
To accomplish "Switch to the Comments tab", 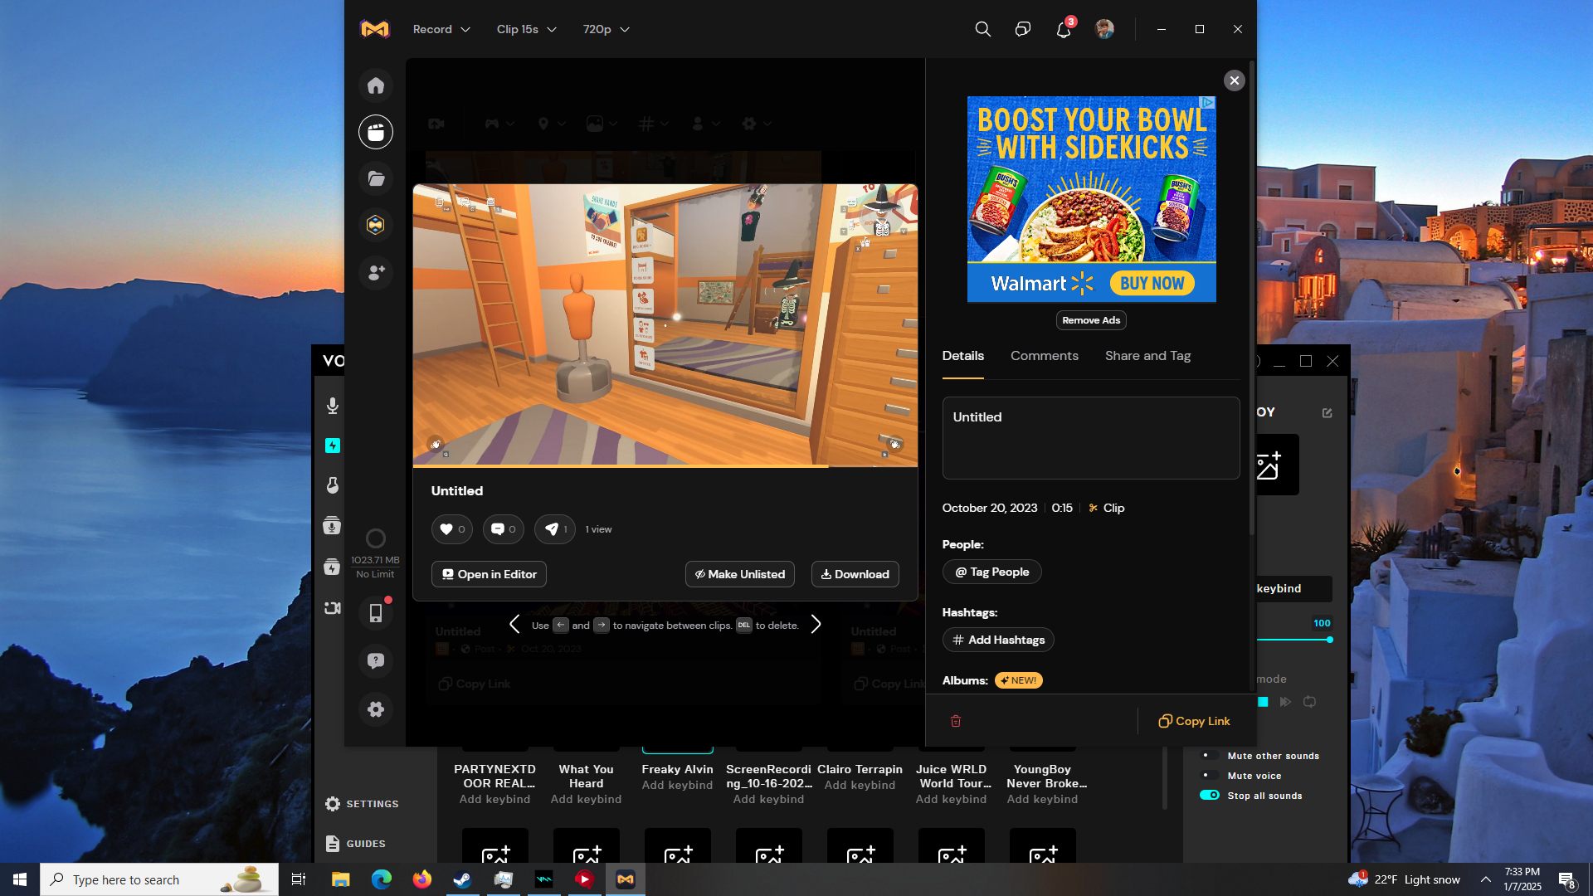I will click(x=1044, y=356).
